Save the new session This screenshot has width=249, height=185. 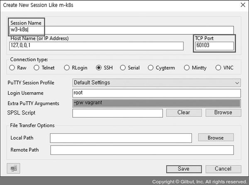pos(183,169)
